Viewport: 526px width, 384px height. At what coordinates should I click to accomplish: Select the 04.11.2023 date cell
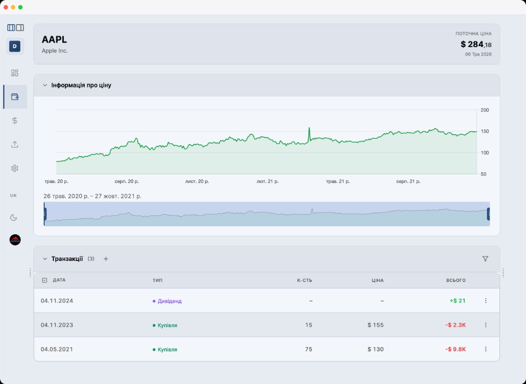[57, 325]
